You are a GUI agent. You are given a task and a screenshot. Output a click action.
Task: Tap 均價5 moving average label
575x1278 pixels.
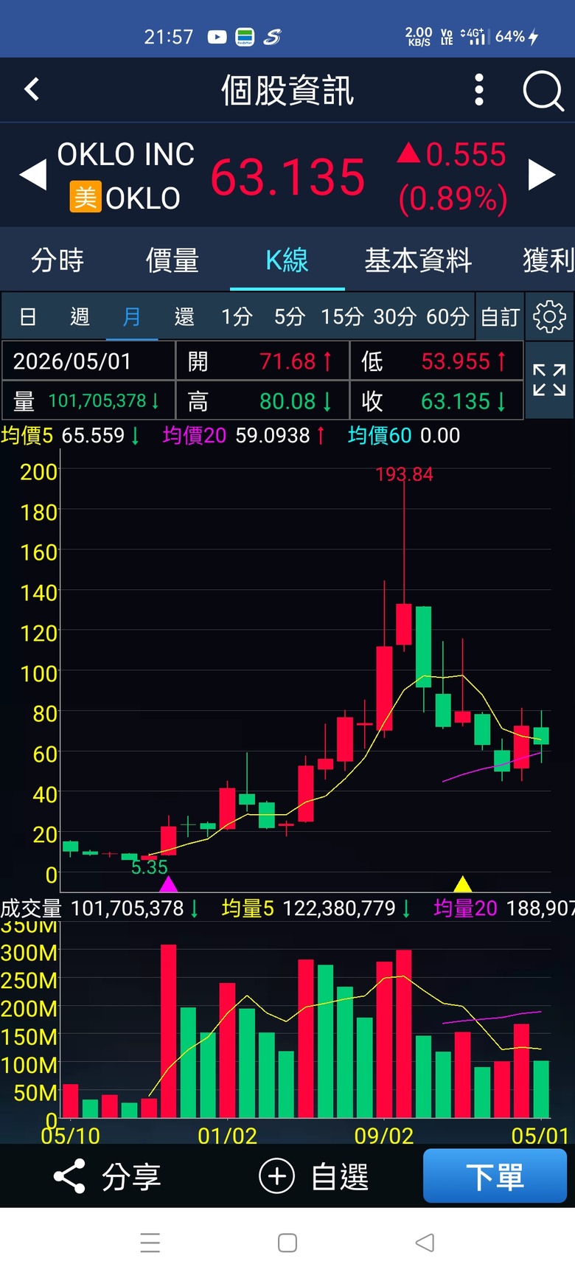(27, 435)
